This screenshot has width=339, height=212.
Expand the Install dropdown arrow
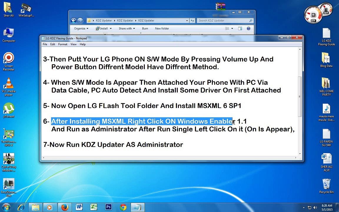111,28
